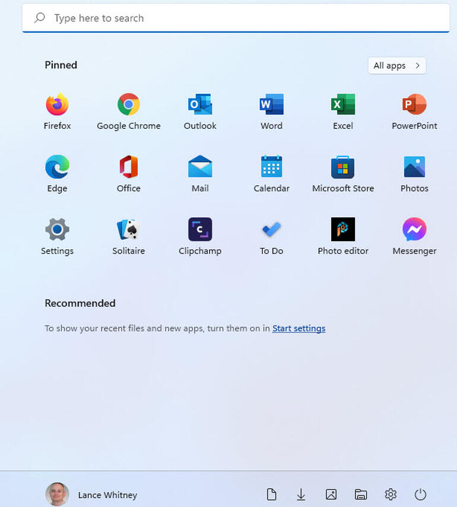
Task: Launch Microsoft Word
Action: coord(271,111)
